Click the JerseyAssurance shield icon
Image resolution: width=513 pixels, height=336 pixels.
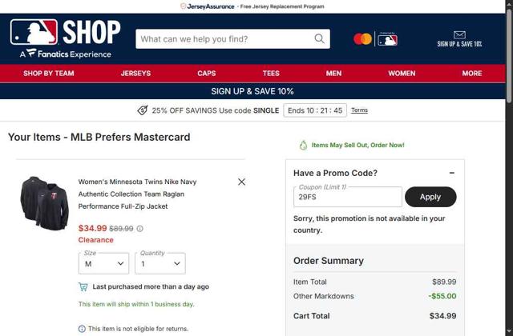click(x=184, y=6)
